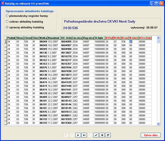
Task: Jump to last record navigator button
Action: tap(84, 135)
